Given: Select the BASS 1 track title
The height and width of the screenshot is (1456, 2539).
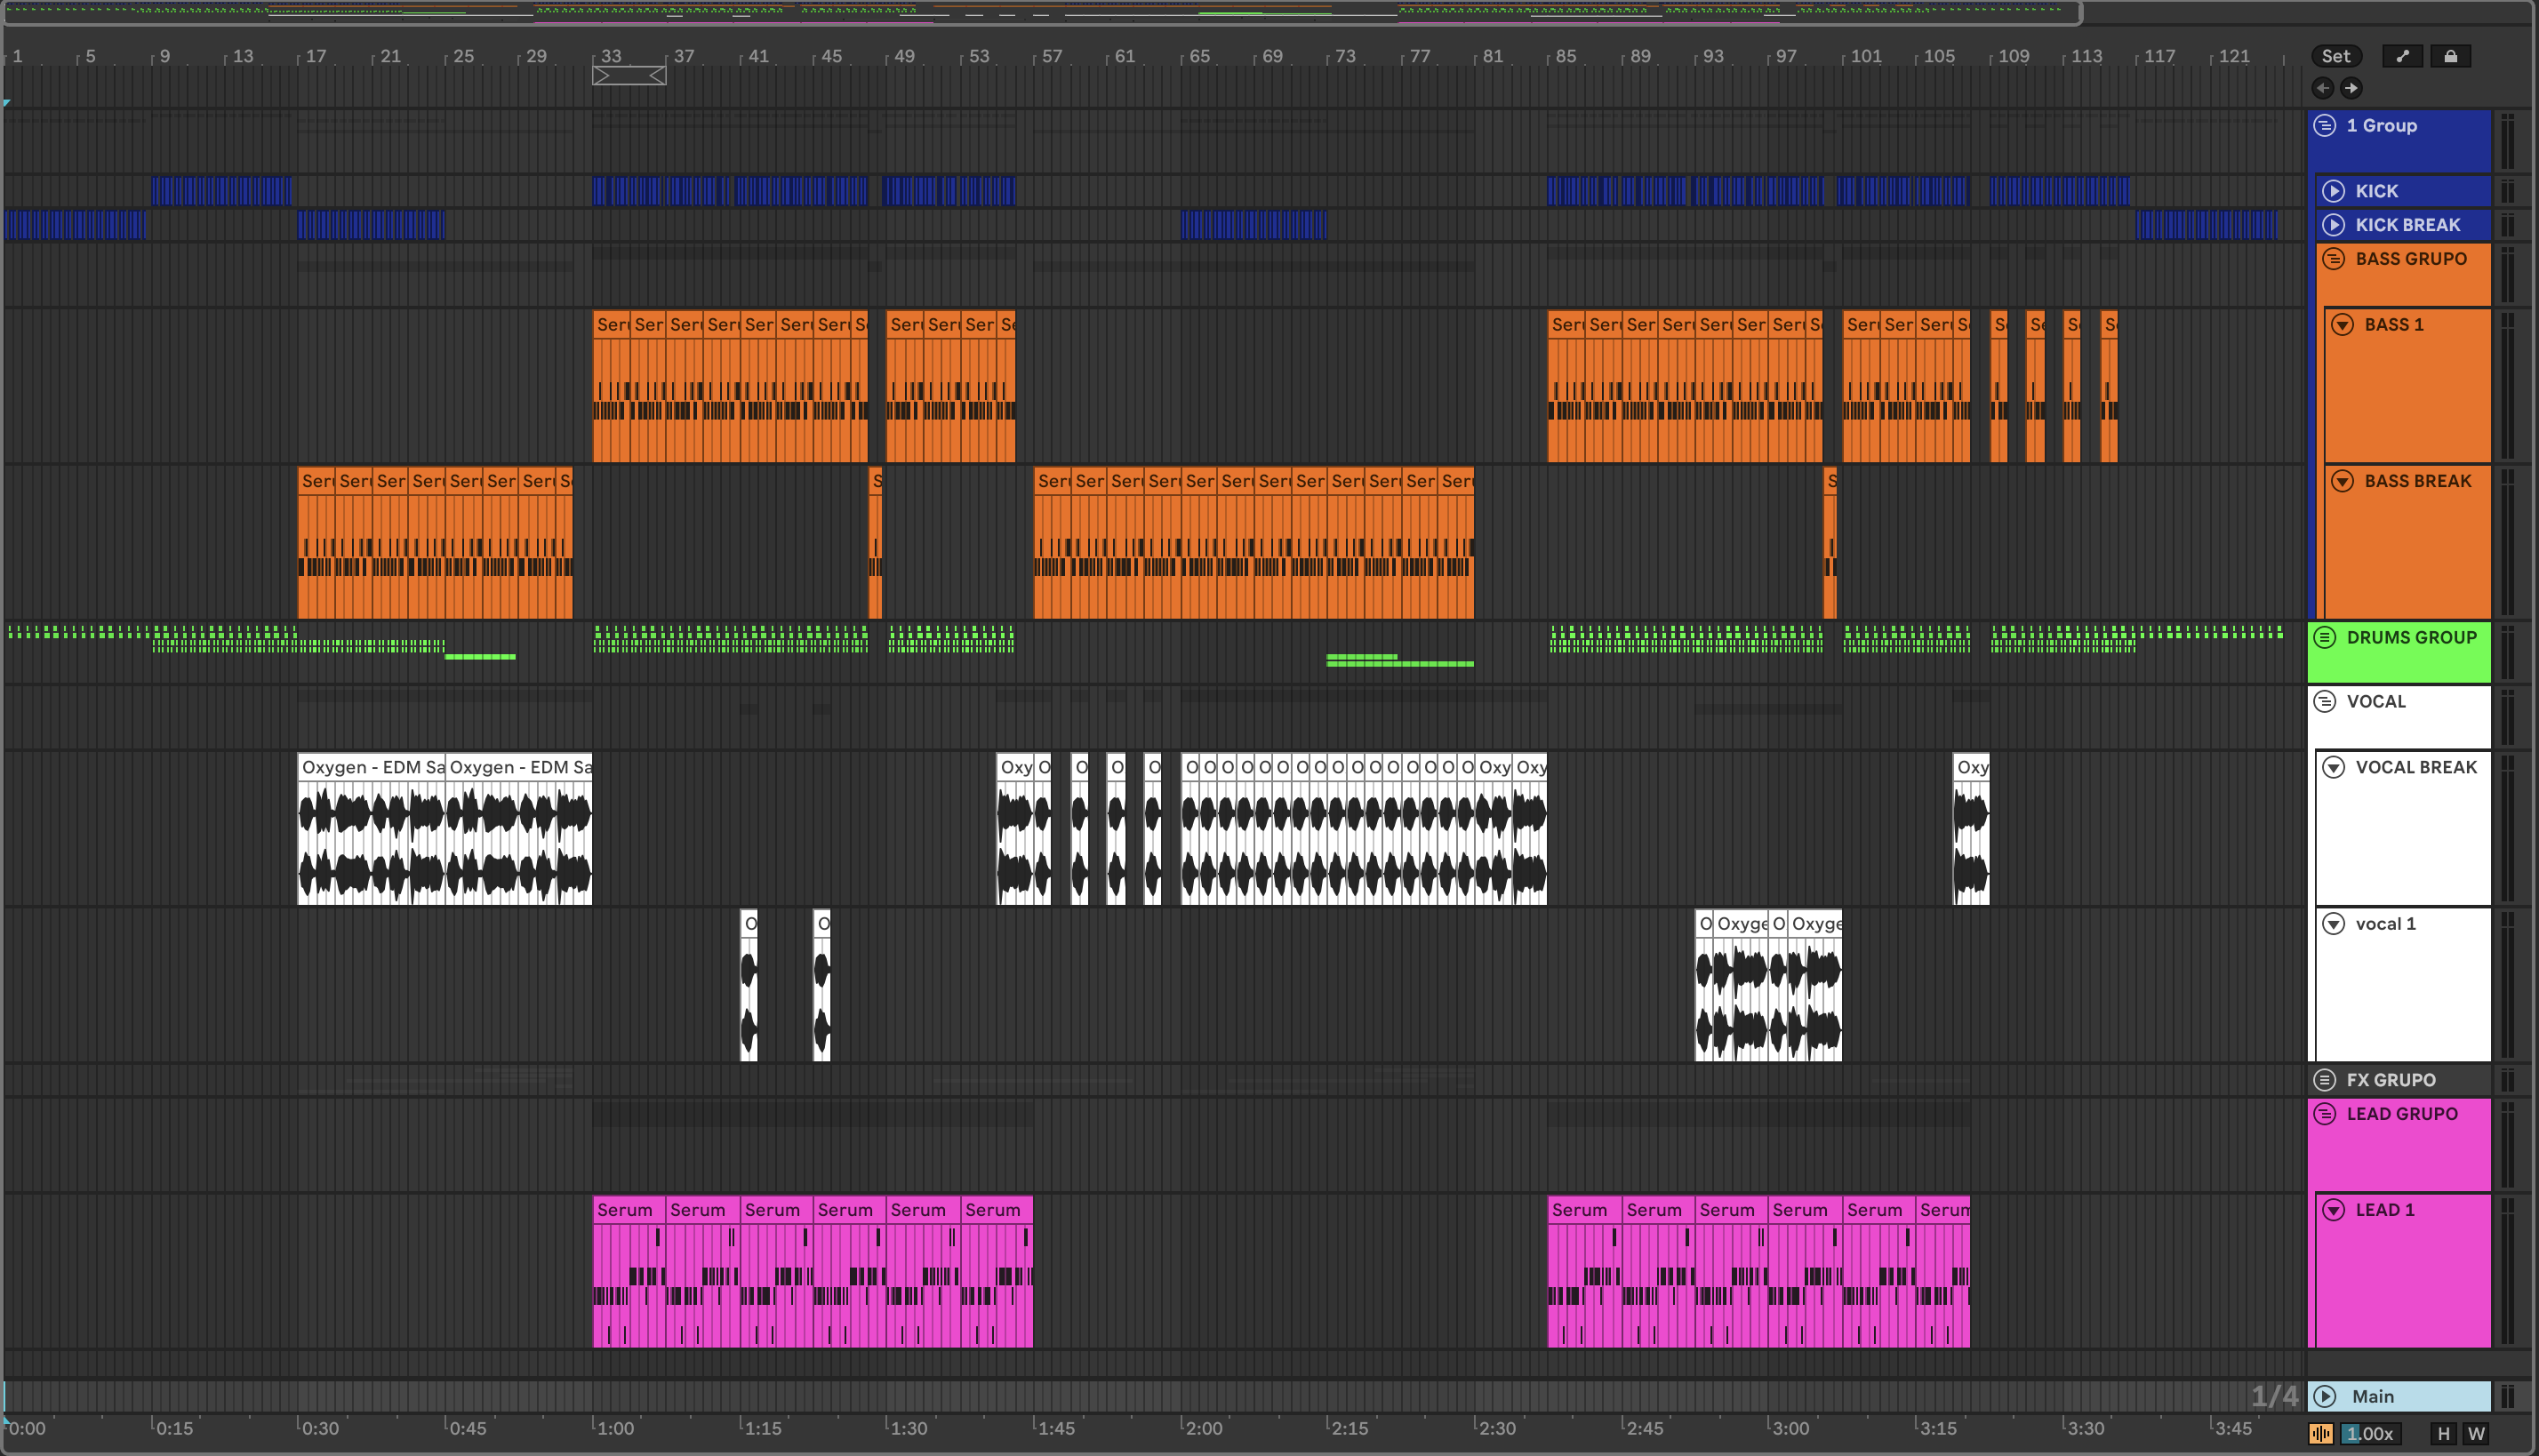Looking at the screenshot, I should 2394,325.
